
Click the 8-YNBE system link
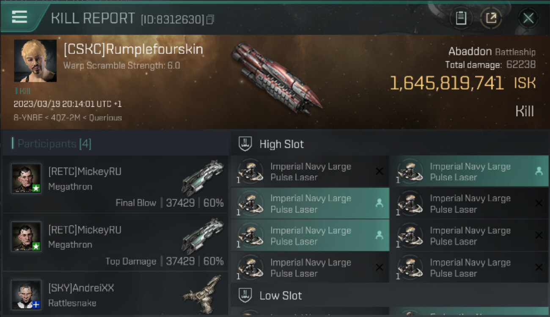coord(28,118)
